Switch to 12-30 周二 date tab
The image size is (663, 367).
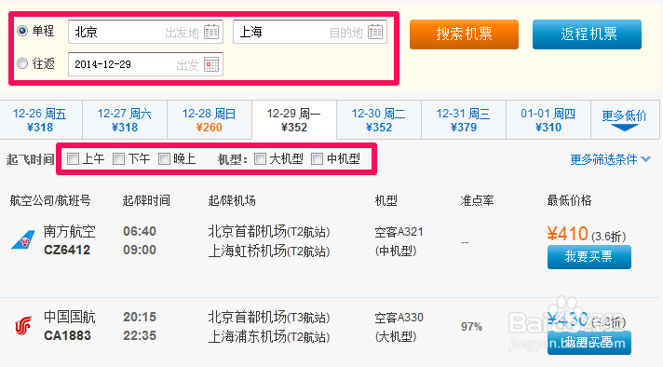[x=379, y=120]
